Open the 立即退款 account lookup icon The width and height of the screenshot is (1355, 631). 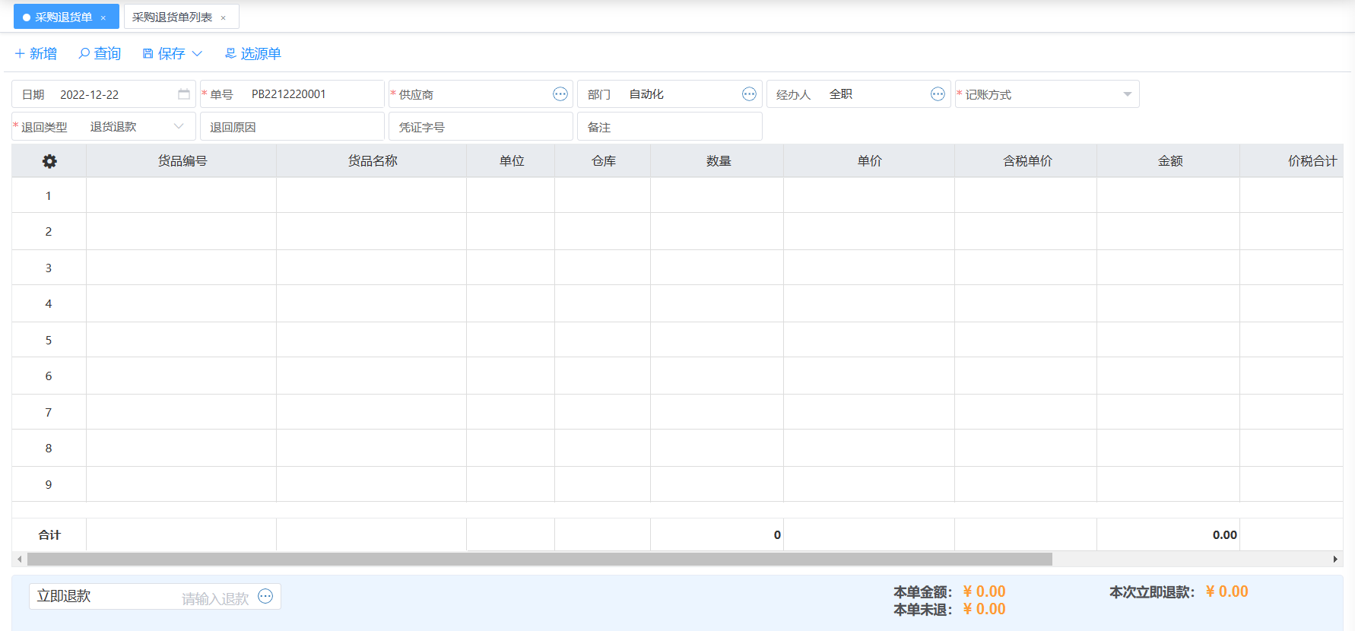[265, 597]
